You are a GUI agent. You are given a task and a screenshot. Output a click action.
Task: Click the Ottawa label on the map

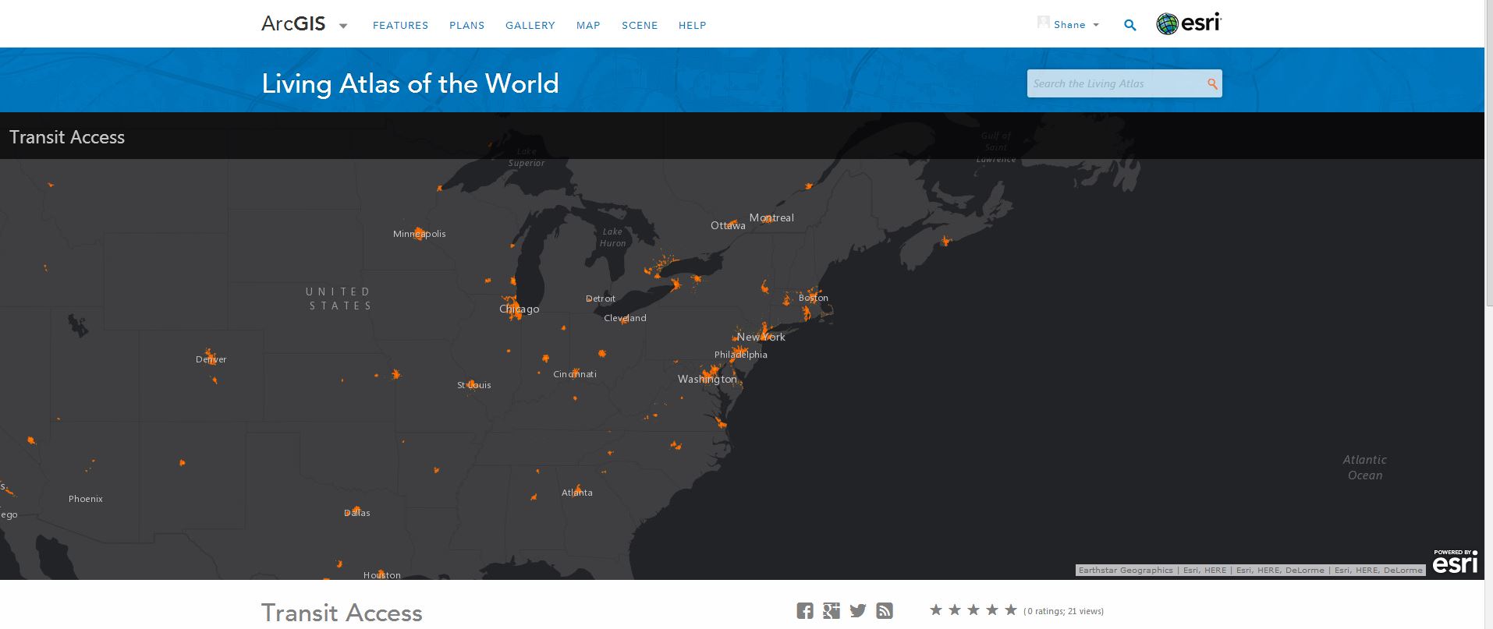point(728,226)
